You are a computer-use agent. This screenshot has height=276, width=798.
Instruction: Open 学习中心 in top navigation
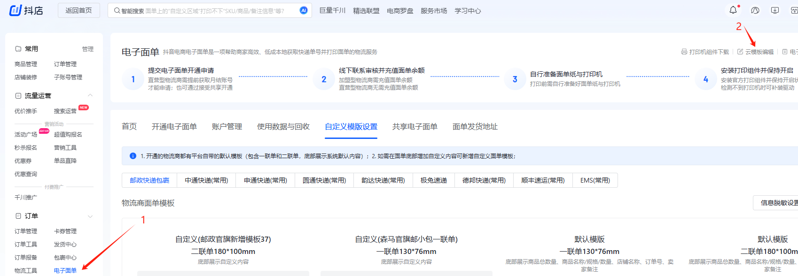(468, 10)
